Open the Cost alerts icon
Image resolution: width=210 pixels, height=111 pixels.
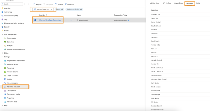(x=5, y=42)
